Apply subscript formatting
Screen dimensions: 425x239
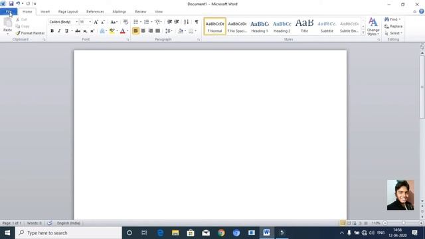(85, 31)
